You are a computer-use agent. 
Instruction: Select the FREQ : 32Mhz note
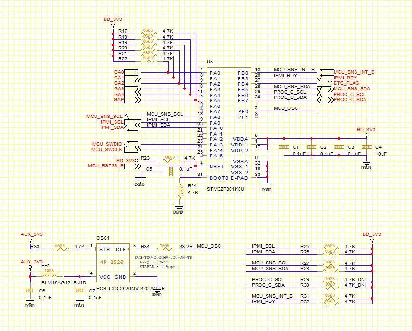(154, 262)
